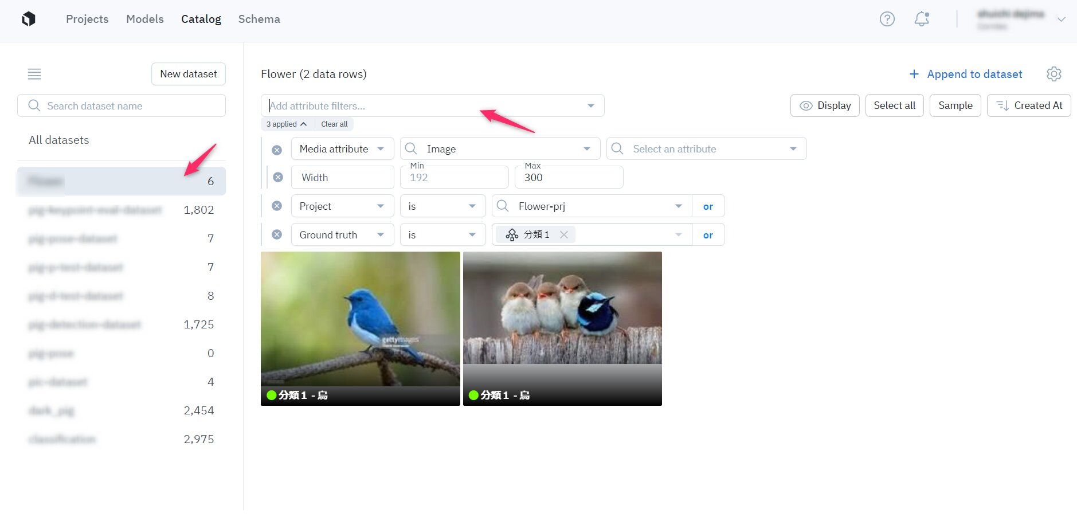Screen dimensions: 1077x517
Task: Go to the Projects tab
Action: click(87, 19)
